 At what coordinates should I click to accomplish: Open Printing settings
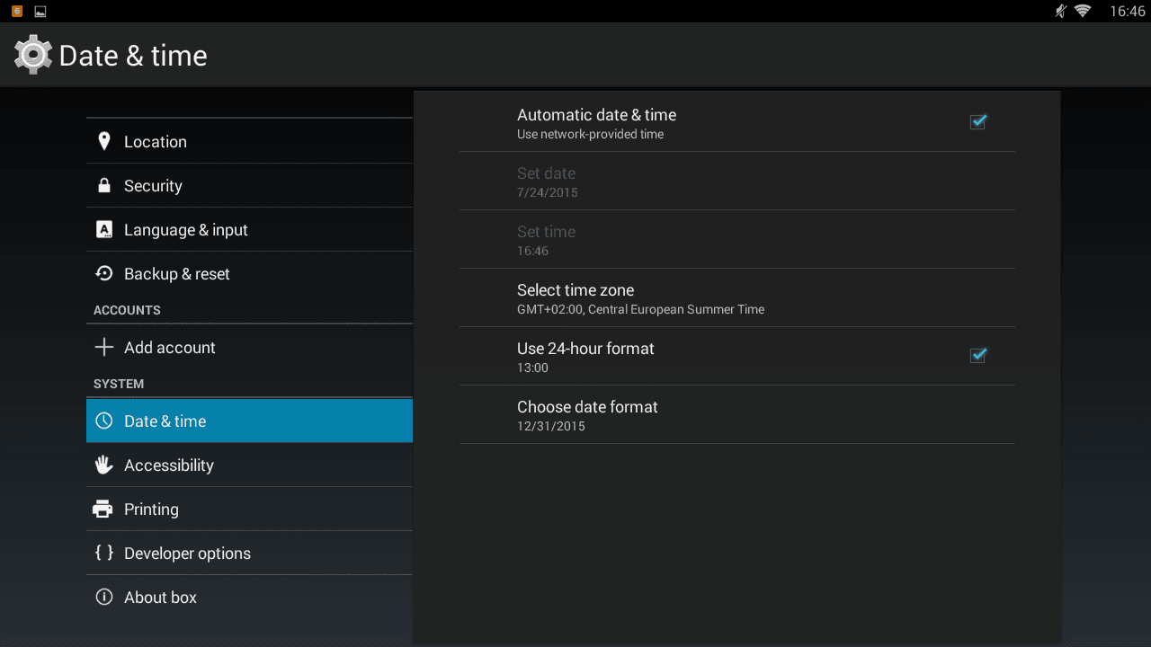(x=249, y=509)
